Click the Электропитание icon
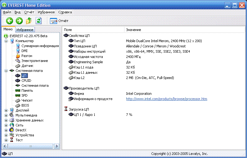The image size is (247, 158). click(18, 61)
